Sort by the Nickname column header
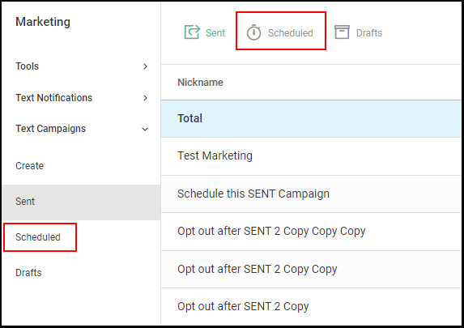The width and height of the screenshot is (464, 328). pyautogui.click(x=200, y=83)
